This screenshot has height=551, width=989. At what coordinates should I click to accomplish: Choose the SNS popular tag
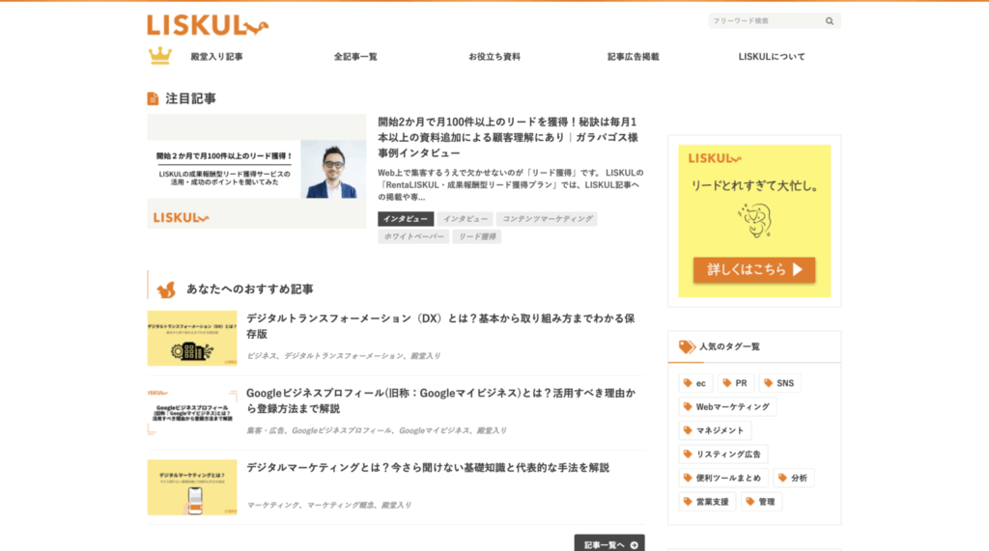coord(779,383)
